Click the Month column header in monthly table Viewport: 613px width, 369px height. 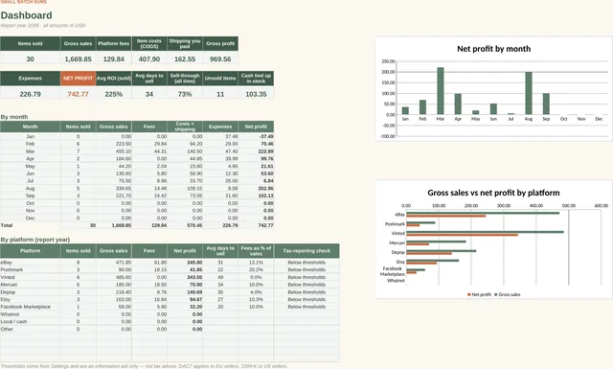tap(30, 127)
